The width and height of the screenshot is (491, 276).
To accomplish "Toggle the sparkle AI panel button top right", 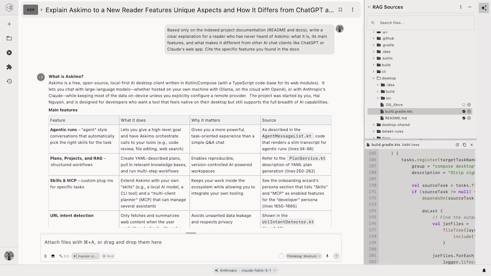I will (x=484, y=8).
